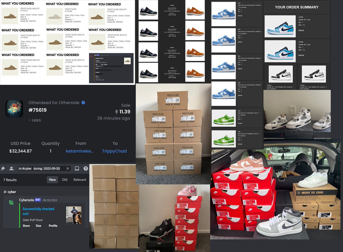Click the Jordan Air 1 Low size 13 thumbnail

tap(280, 51)
